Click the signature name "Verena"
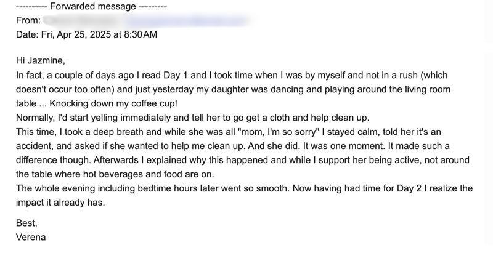The height and width of the screenshot is (253, 493). (x=31, y=237)
